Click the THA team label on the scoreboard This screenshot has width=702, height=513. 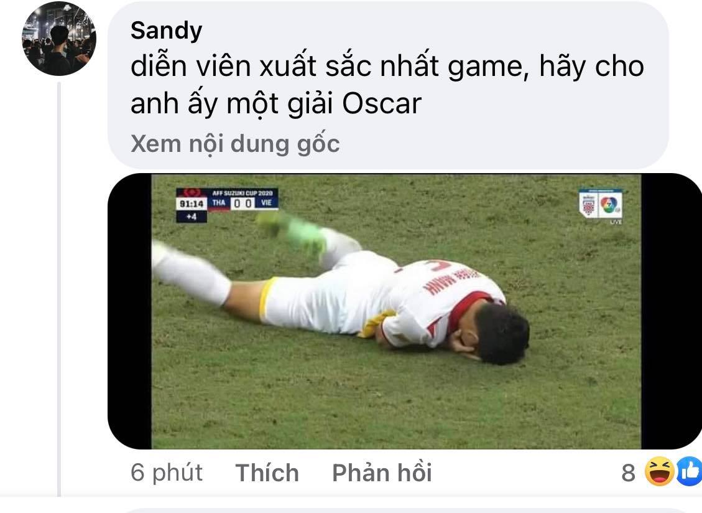pyautogui.click(x=219, y=203)
